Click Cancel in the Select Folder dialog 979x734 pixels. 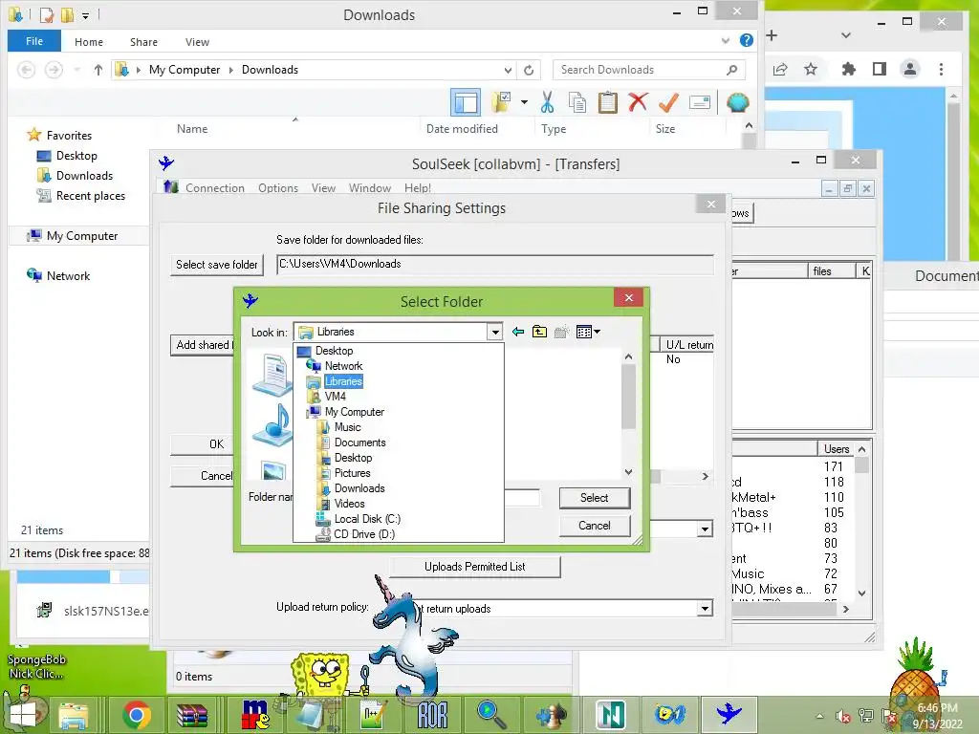click(x=595, y=526)
